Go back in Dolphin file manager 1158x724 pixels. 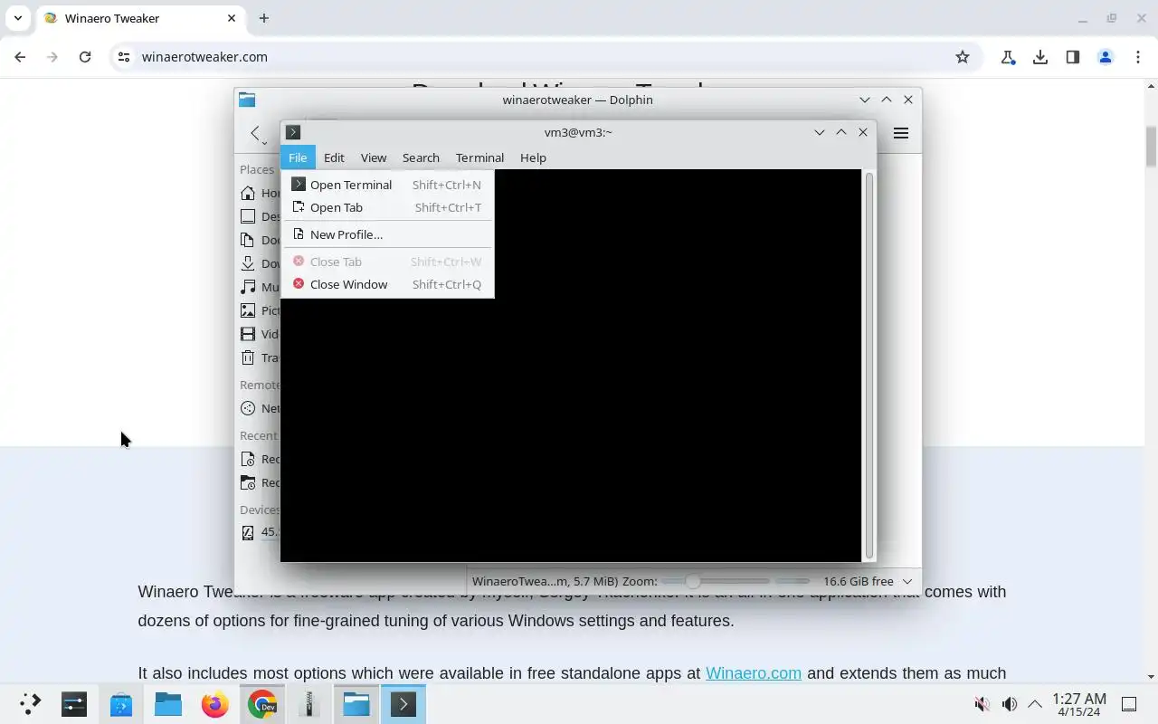255,133
